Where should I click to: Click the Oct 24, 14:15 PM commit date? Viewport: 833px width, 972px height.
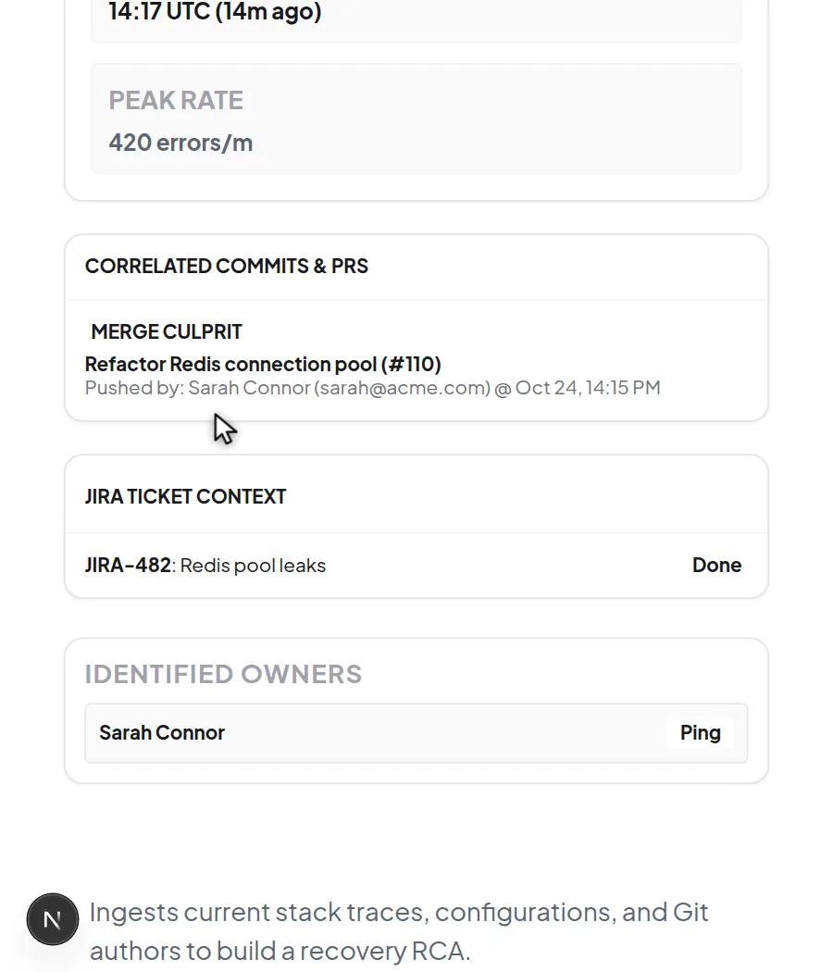click(x=588, y=388)
